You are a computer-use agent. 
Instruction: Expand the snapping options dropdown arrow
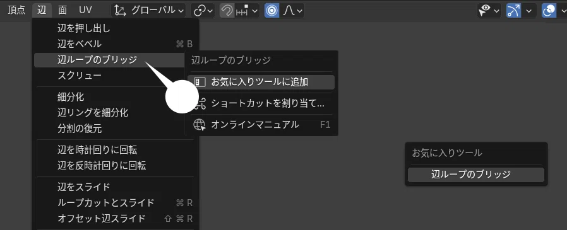point(255,11)
